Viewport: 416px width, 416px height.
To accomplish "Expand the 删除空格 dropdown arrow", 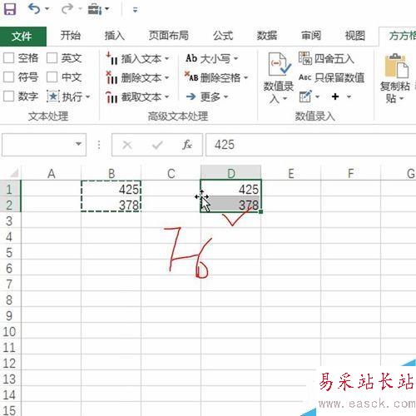I will [246, 77].
